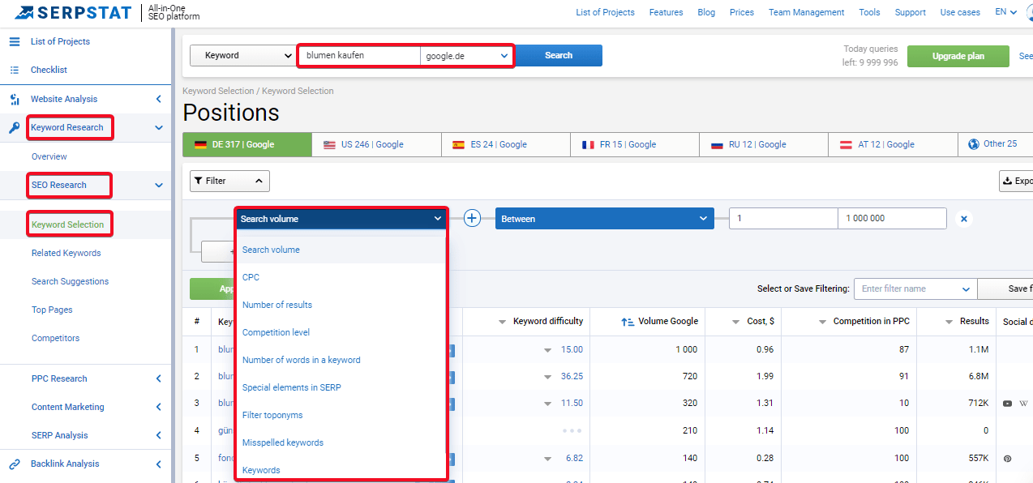This screenshot has width=1033, height=483.
Task: Expand the PPC Research sidebar section
Action: [x=159, y=378]
